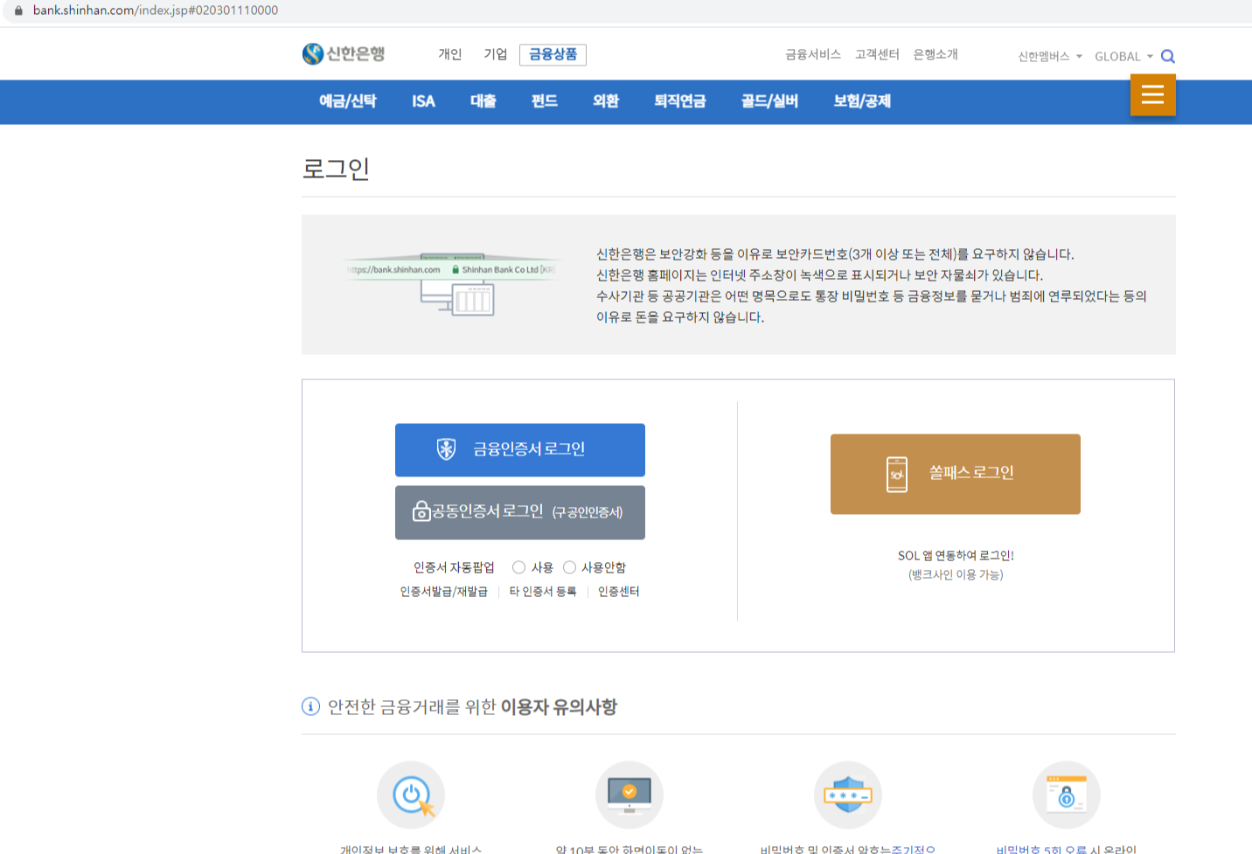
Task: Click the browser URL bank.shinhan.com address
Action: point(156,10)
